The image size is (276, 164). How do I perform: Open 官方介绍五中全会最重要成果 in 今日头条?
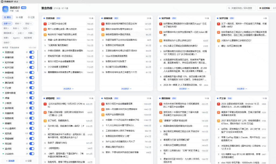click(119, 104)
